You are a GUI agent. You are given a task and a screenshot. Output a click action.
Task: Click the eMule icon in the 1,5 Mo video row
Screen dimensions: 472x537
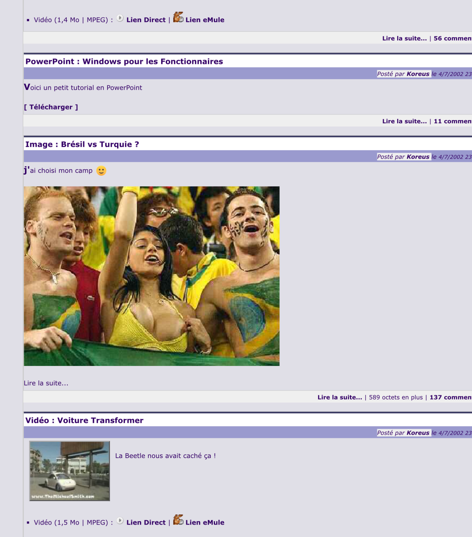[178, 520]
